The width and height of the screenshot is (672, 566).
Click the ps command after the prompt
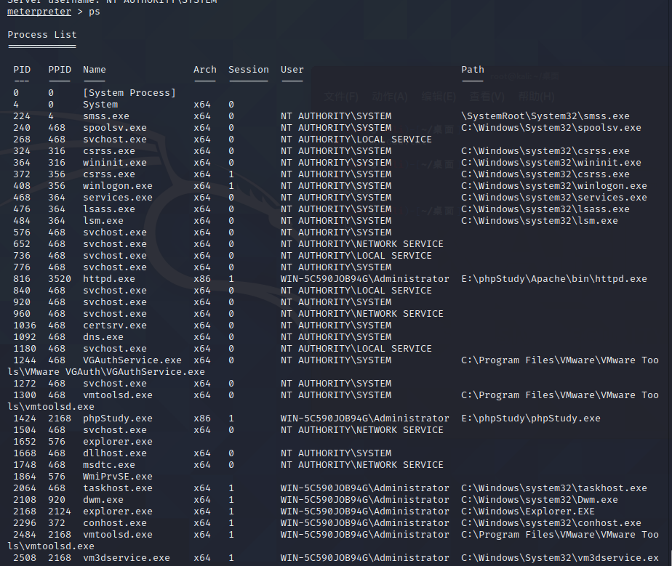pyautogui.click(x=94, y=11)
